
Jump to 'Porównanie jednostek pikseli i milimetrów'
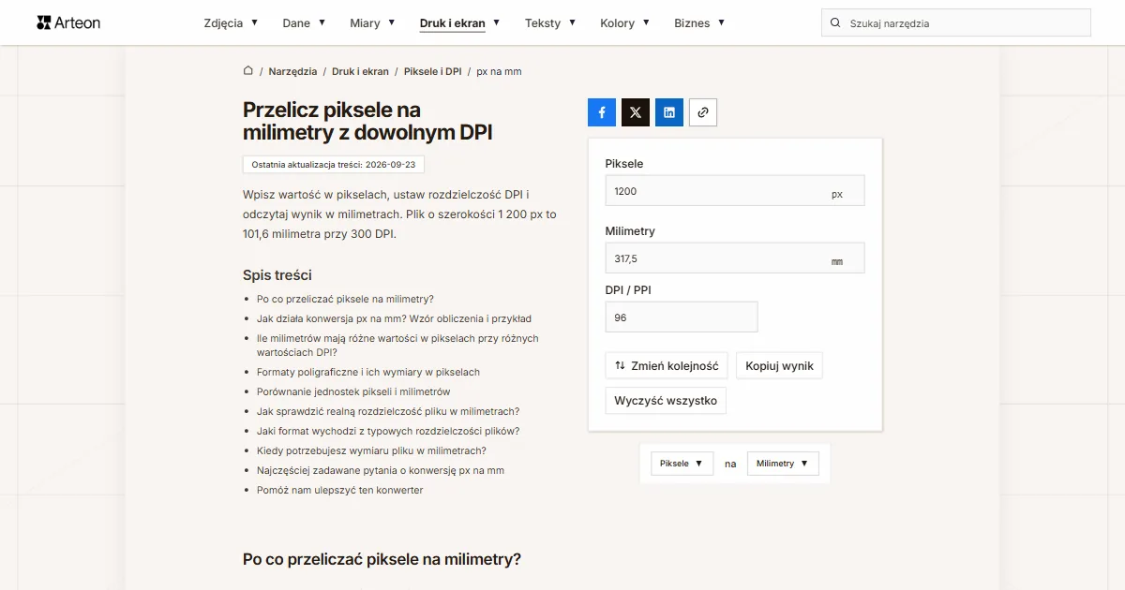click(353, 391)
